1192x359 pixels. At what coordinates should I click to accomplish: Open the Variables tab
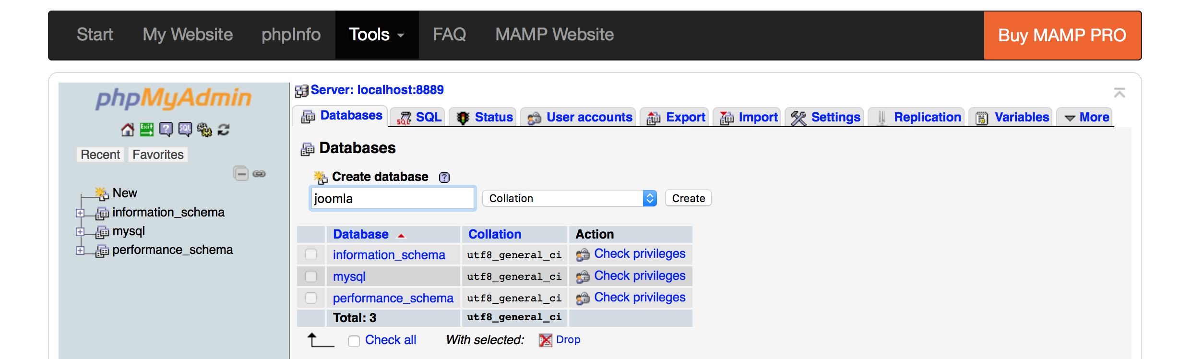(1011, 117)
